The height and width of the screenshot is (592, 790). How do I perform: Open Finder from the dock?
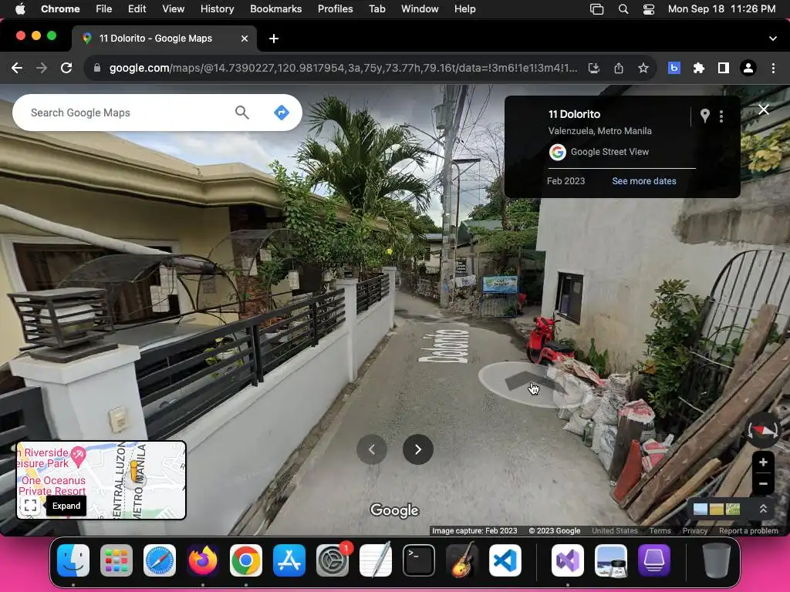73,560
